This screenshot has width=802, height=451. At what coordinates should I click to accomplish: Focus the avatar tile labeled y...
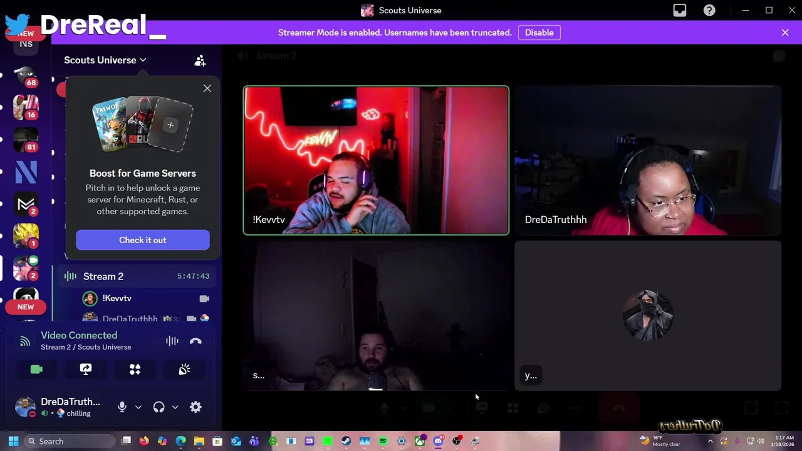[648, 316]
